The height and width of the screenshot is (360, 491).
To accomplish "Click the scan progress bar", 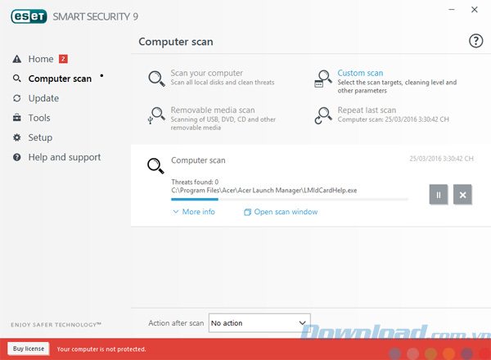I will click(x=290, y=199).
